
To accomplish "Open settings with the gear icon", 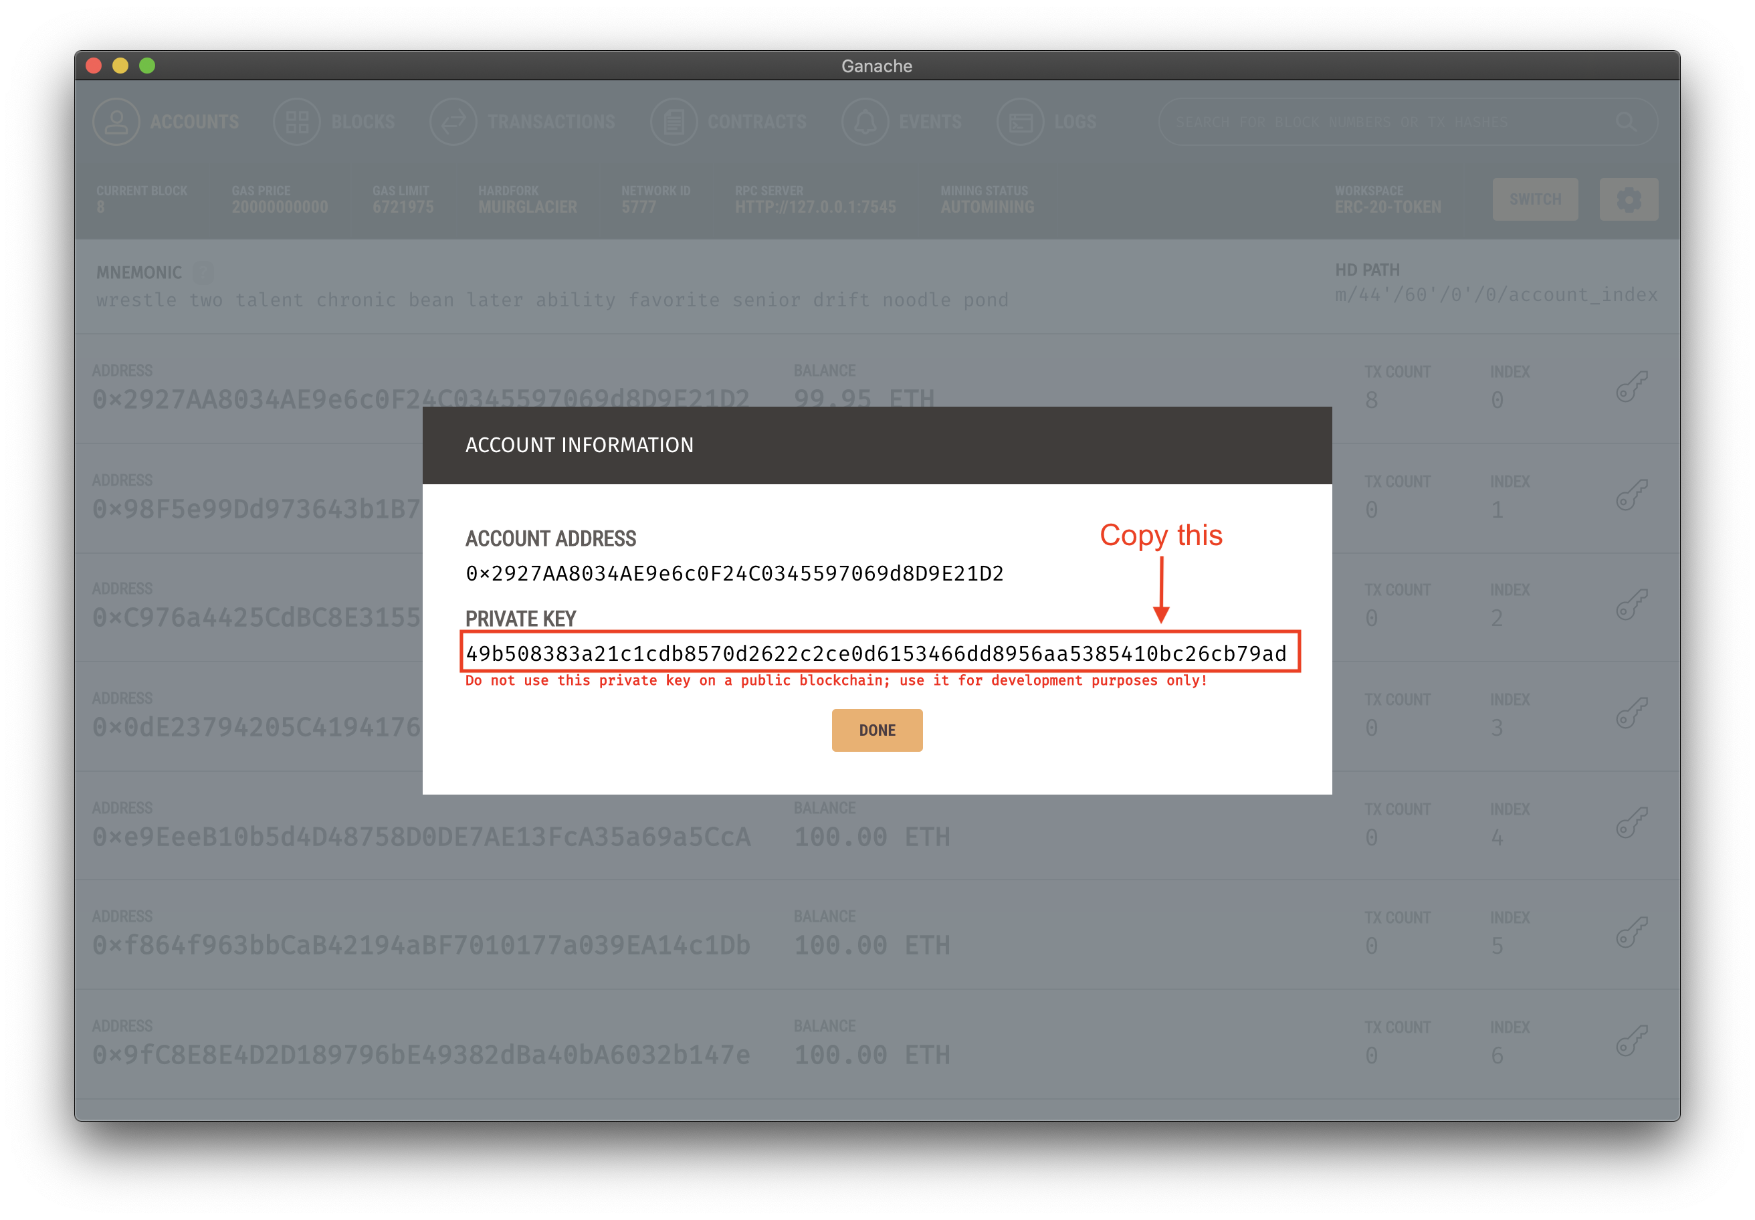I will (1628, 199).
